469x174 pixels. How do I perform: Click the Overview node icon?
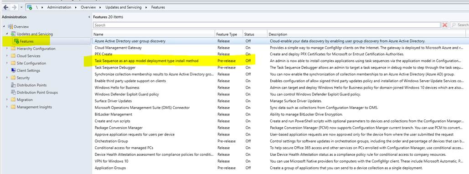[x=10, y=26]
